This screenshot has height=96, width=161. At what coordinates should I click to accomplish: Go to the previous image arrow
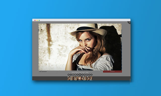pos(77,75)
